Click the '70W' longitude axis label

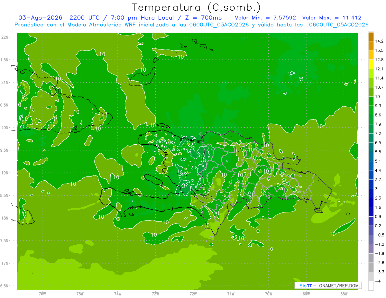coord(269,293)
